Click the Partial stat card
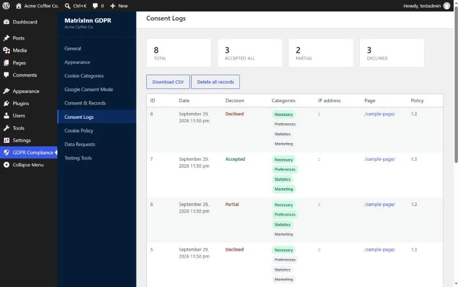The image size is (459, 287). coord(321,53)
